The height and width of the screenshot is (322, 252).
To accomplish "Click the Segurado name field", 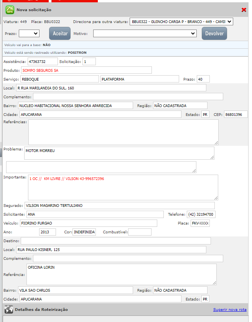I will pos(119,205).
